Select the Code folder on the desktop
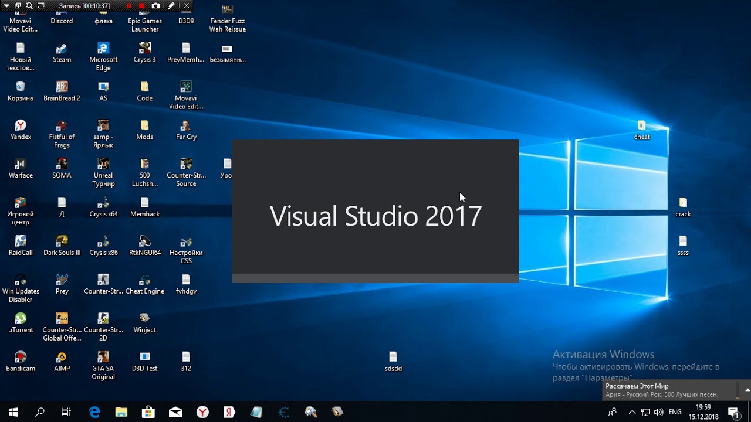Viewport: 751px width, 422px height. click(145, 91)
